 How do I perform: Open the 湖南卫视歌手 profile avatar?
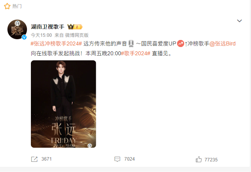(17, 29)
